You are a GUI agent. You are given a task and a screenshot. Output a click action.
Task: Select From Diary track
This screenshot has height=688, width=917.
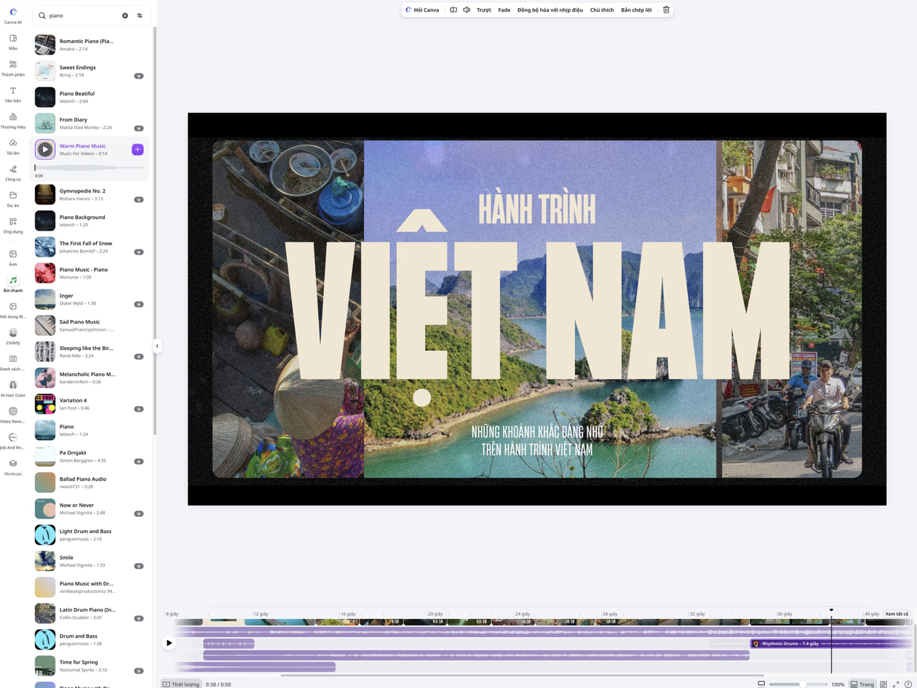(x=89, y=123)
